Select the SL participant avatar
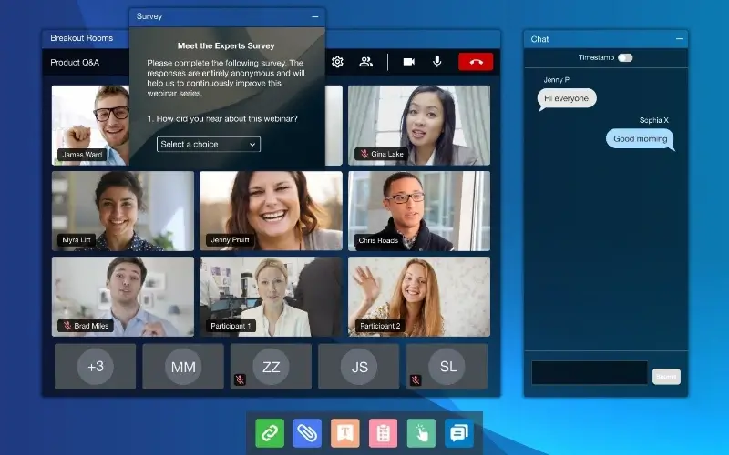Screen dimensions: 729x455 tap(447, 367)
